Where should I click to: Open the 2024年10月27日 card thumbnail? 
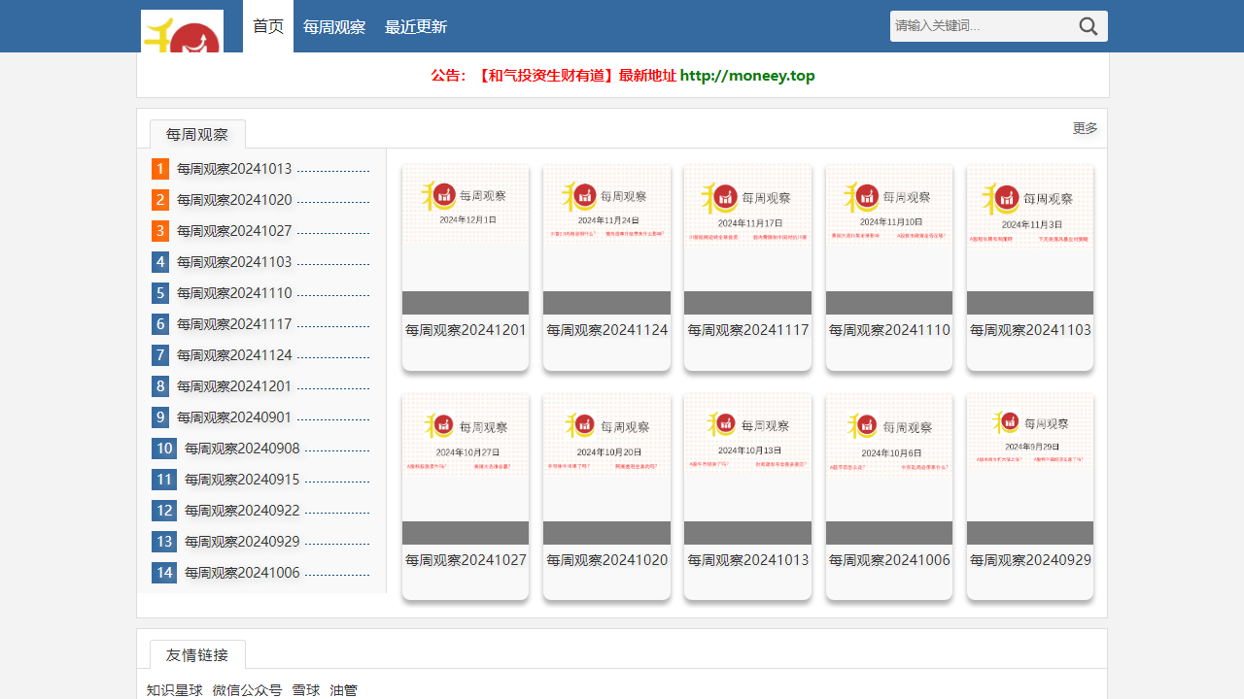pyautogui.click(x=466, y=469)
